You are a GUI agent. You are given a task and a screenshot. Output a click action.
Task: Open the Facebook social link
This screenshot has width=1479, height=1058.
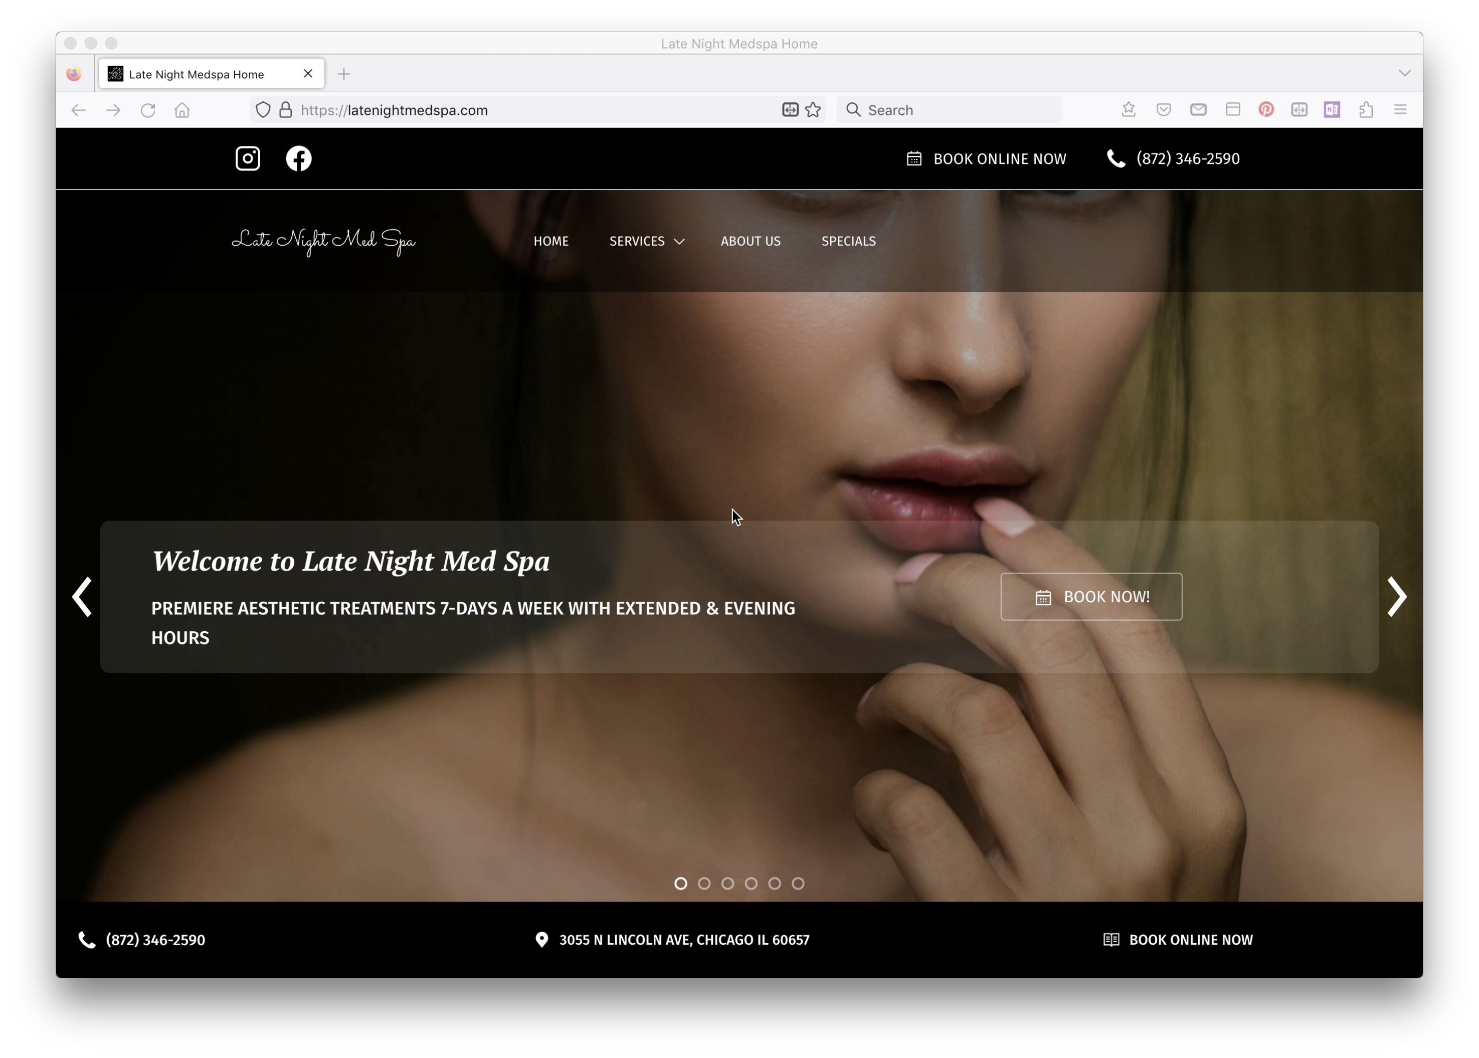click(299, 158)
